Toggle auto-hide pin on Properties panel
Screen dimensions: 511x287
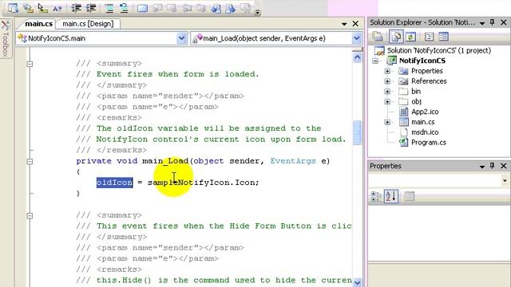492,166
